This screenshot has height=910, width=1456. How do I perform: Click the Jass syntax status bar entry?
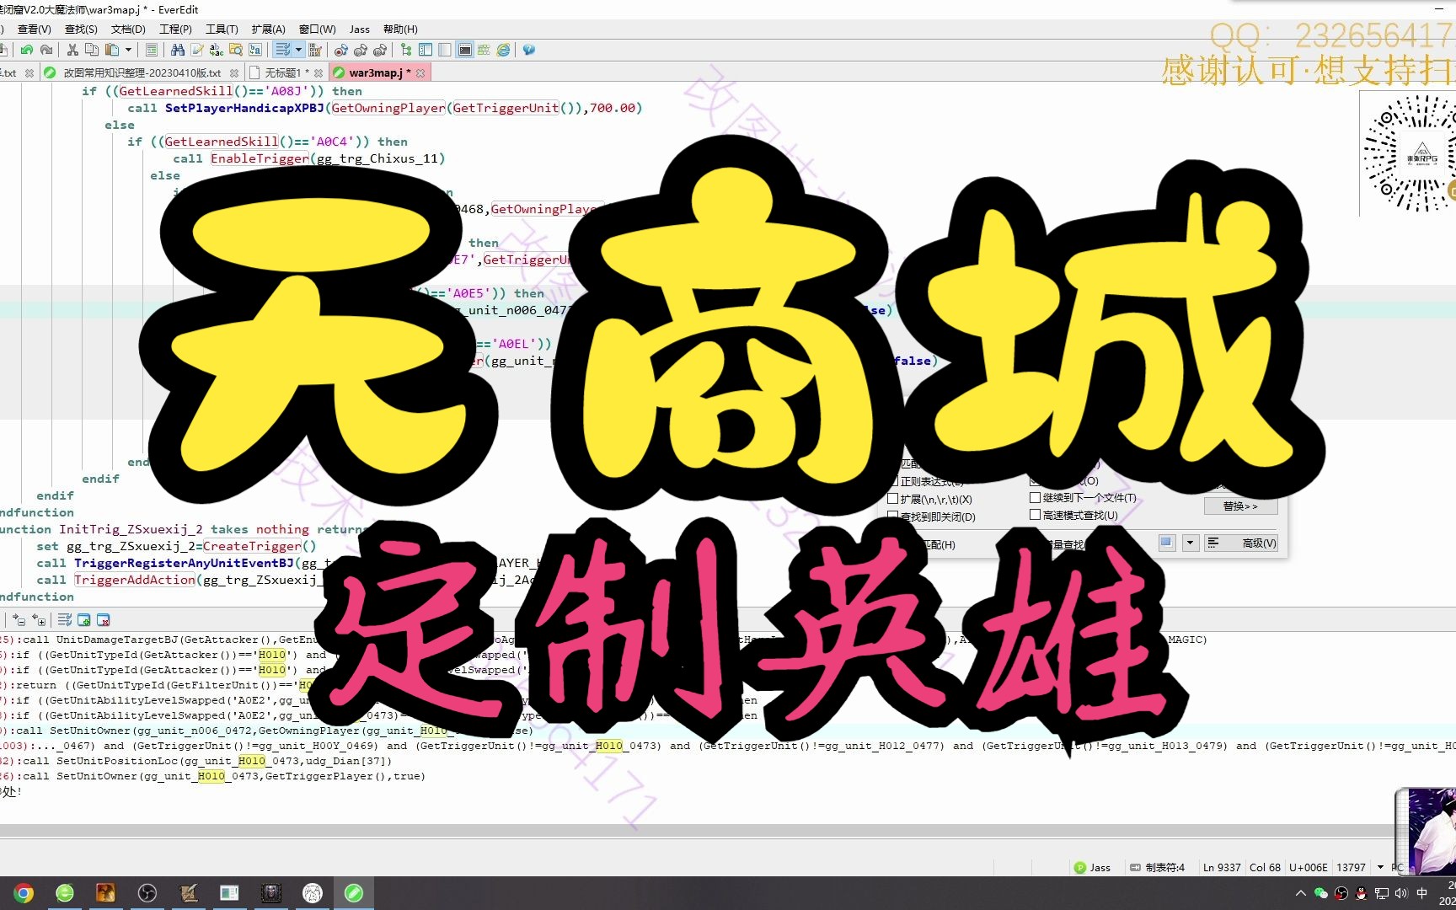point(1093,867)
